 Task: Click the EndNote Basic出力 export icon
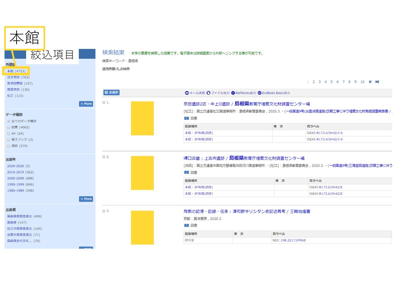(260, 93)
